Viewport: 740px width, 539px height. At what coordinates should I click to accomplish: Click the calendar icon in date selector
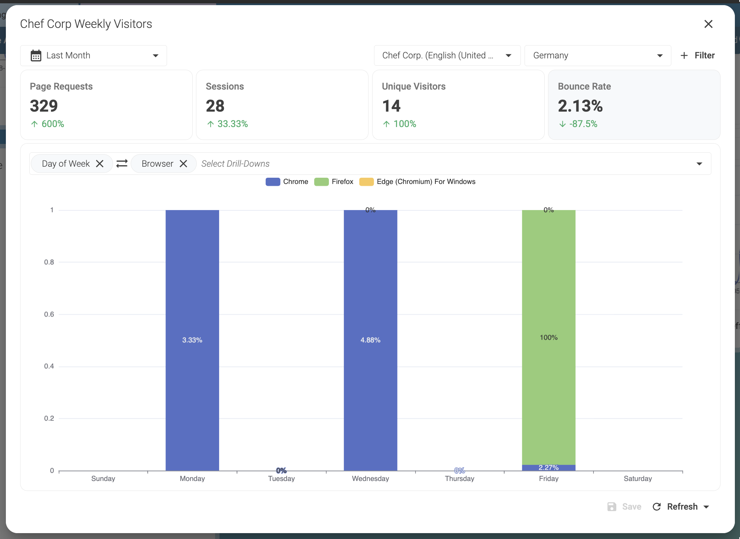pyautogui.click(x=36, y=55)
